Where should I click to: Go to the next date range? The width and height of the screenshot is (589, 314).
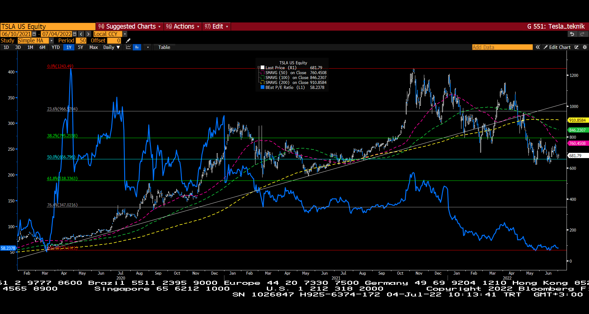click(x=88, y=34)
